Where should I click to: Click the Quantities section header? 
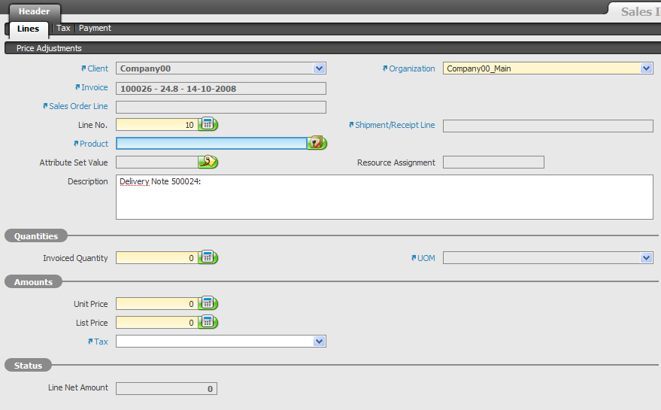tap(36, 235)
